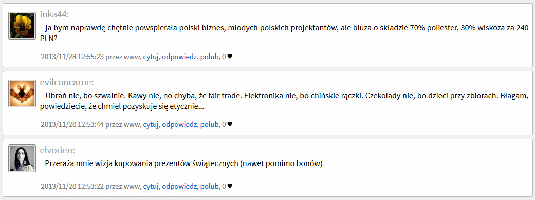Click odpowiedz on inka44's comment
Screen dimensions: 535x200
click(179, 57)
